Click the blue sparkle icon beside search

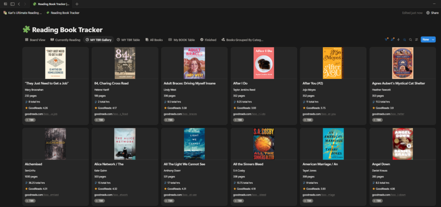click(x=404, y=40)
